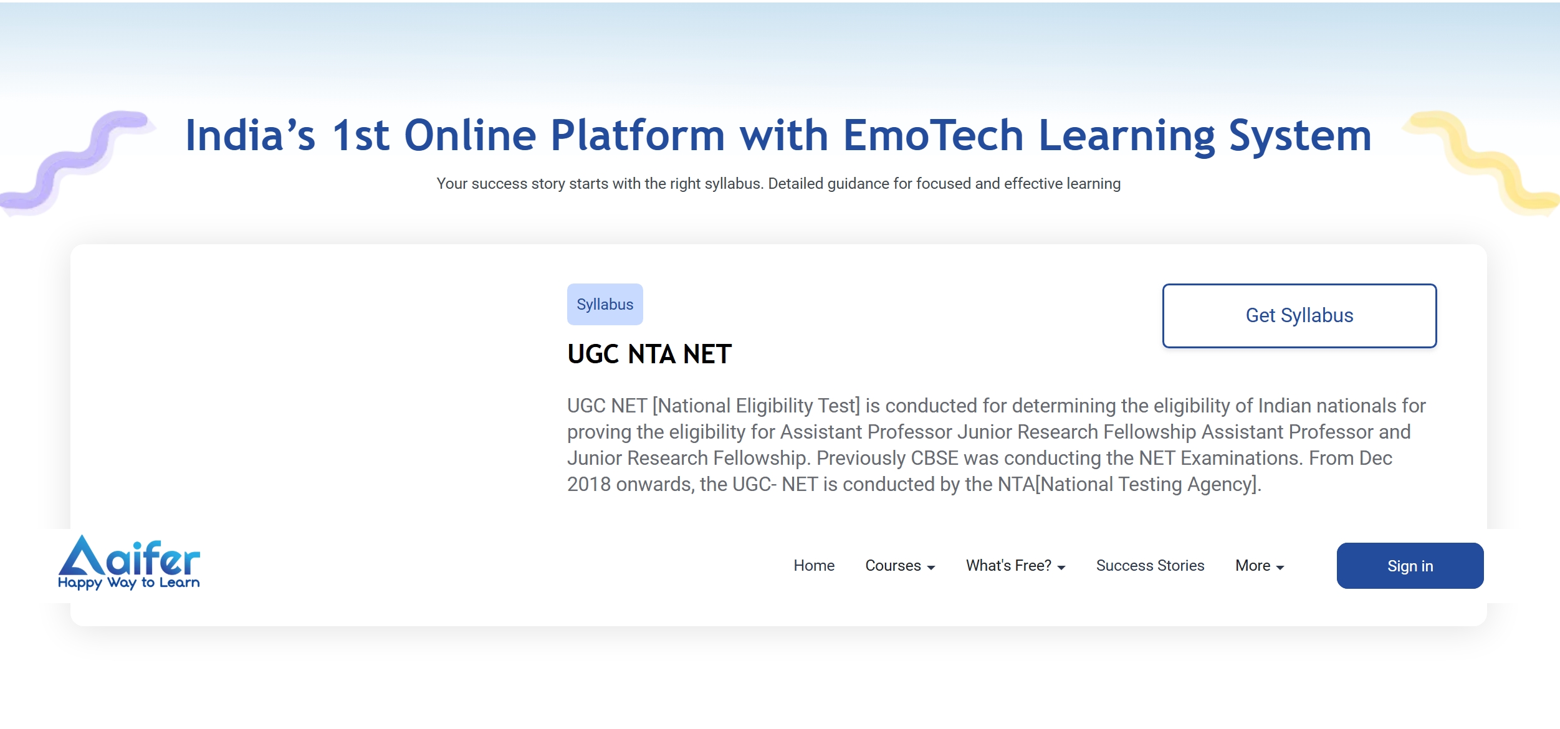Click the Sign in button
1560x729 pixels.
tap(1410, 566)
